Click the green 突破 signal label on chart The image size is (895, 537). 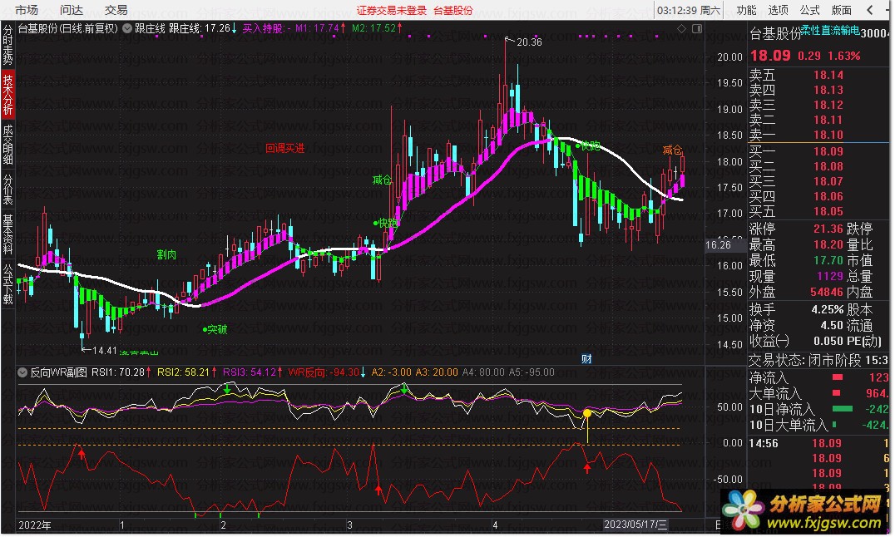[x=217, y=329]
